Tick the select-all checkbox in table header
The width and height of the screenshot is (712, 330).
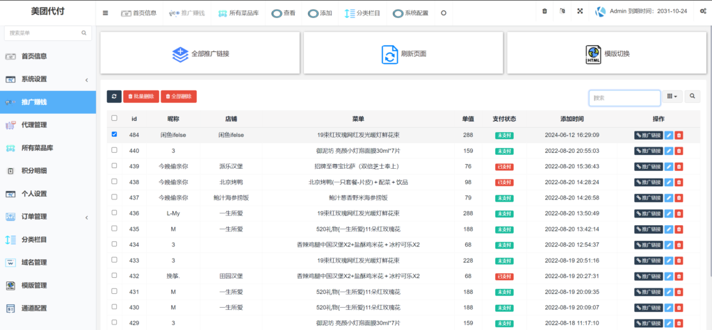pyautogui.click(x=114, y=118)
